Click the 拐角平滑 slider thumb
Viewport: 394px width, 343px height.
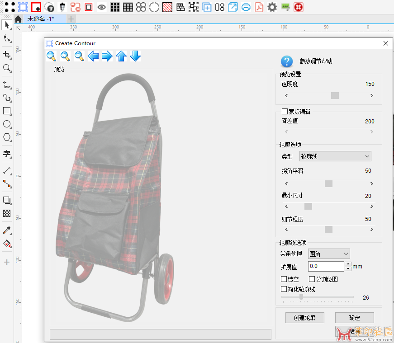(x=328, y=184)
